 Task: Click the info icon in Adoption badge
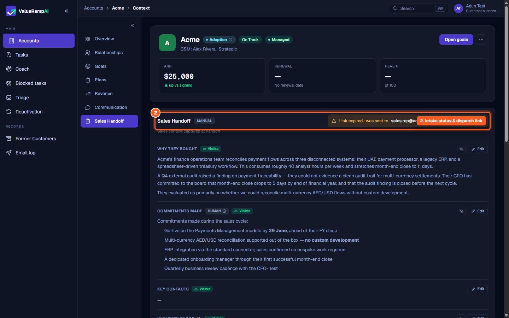point(230,40)
